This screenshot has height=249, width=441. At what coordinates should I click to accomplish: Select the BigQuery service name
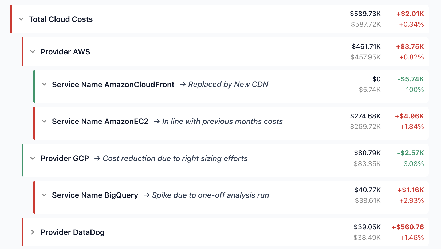coord(95,195)
